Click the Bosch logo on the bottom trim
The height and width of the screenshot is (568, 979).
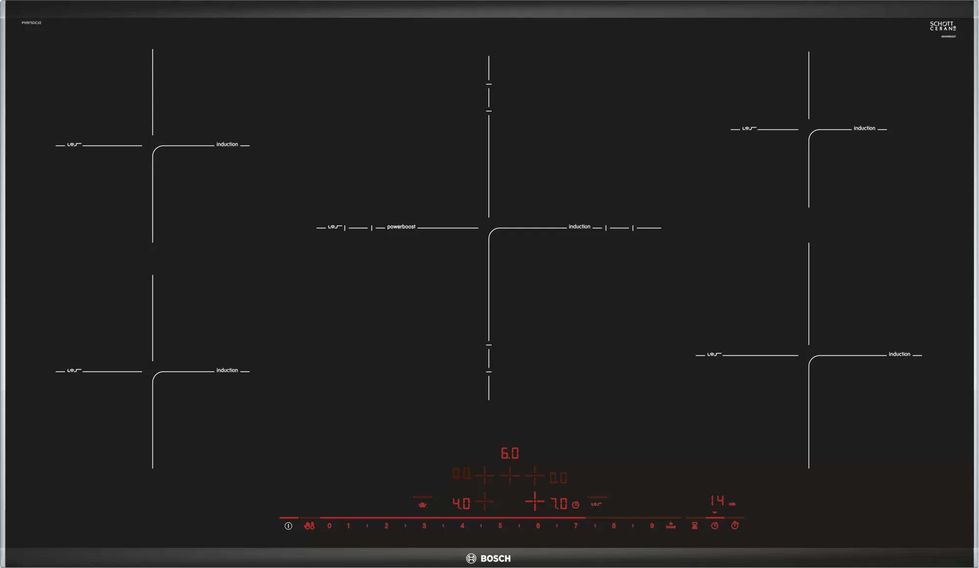(x=489, y=558)
